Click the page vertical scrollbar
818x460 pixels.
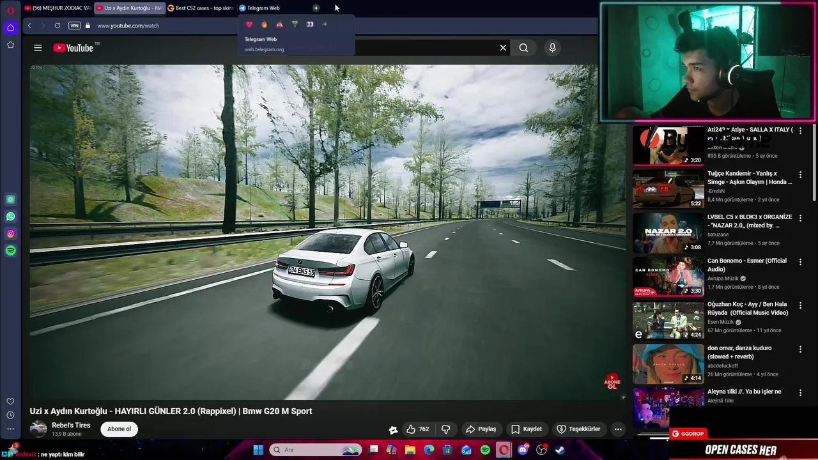pyautogui.click(x=814, y=163)
